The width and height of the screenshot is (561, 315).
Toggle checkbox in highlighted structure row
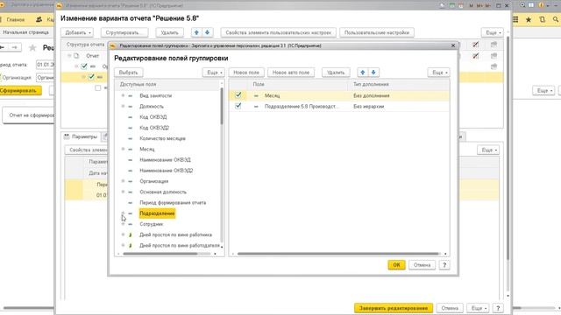click(x=91, y=77)
